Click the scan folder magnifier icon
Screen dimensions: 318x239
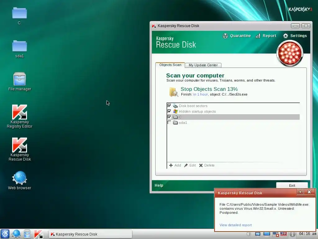[x=174, y=92]
